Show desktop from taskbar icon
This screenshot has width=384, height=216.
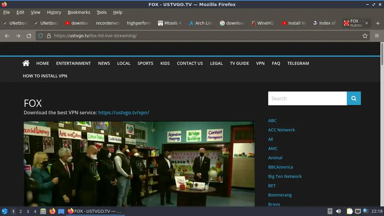(61, 211)
